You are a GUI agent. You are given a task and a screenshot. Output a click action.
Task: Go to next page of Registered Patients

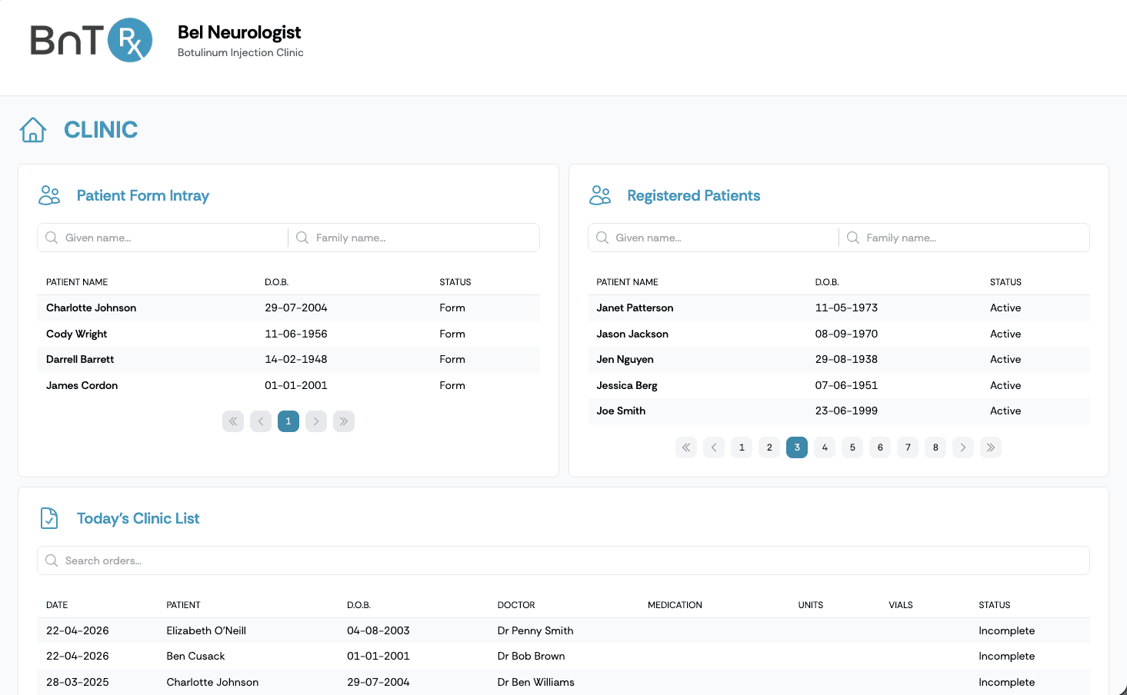[963, 447]
